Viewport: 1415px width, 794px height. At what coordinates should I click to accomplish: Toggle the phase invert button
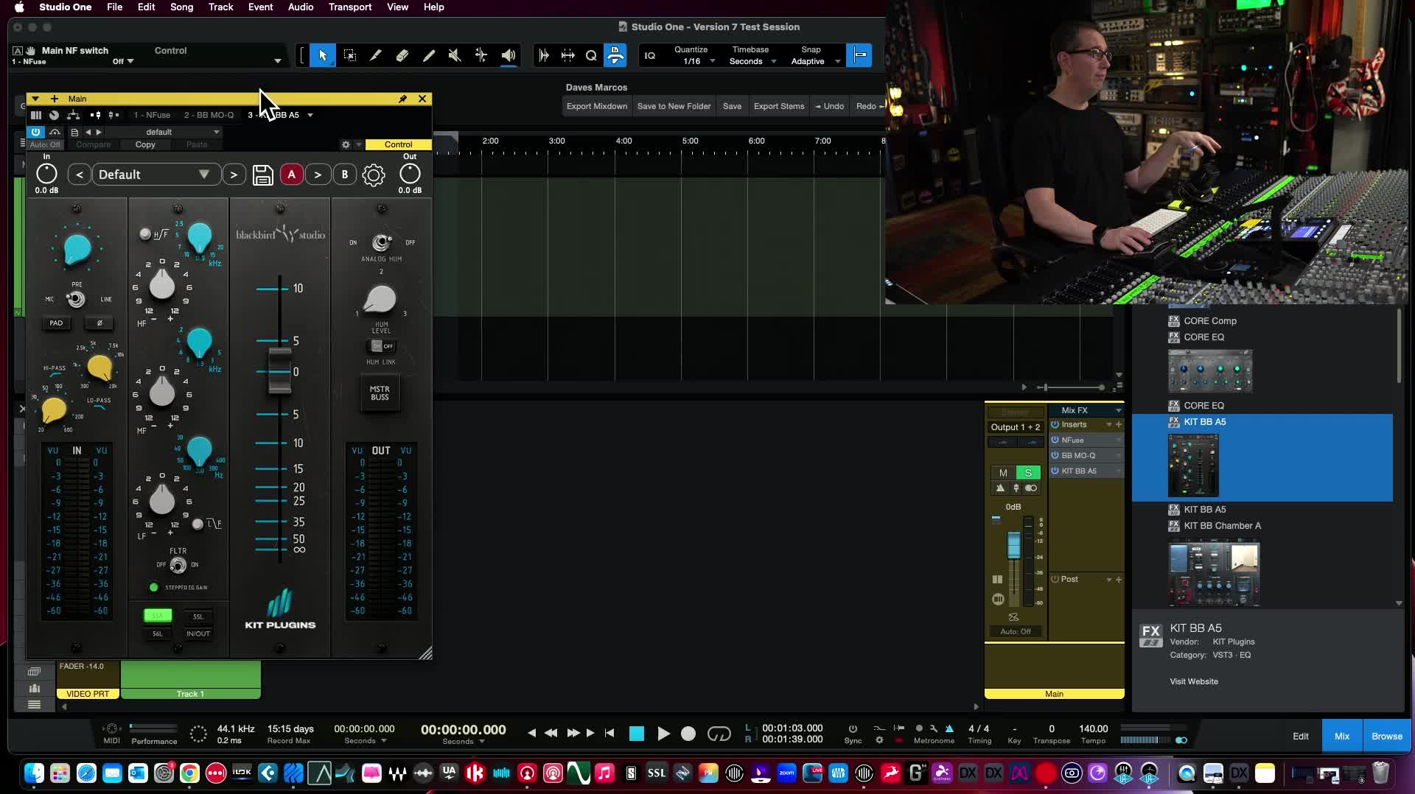[x=99, y=323]
